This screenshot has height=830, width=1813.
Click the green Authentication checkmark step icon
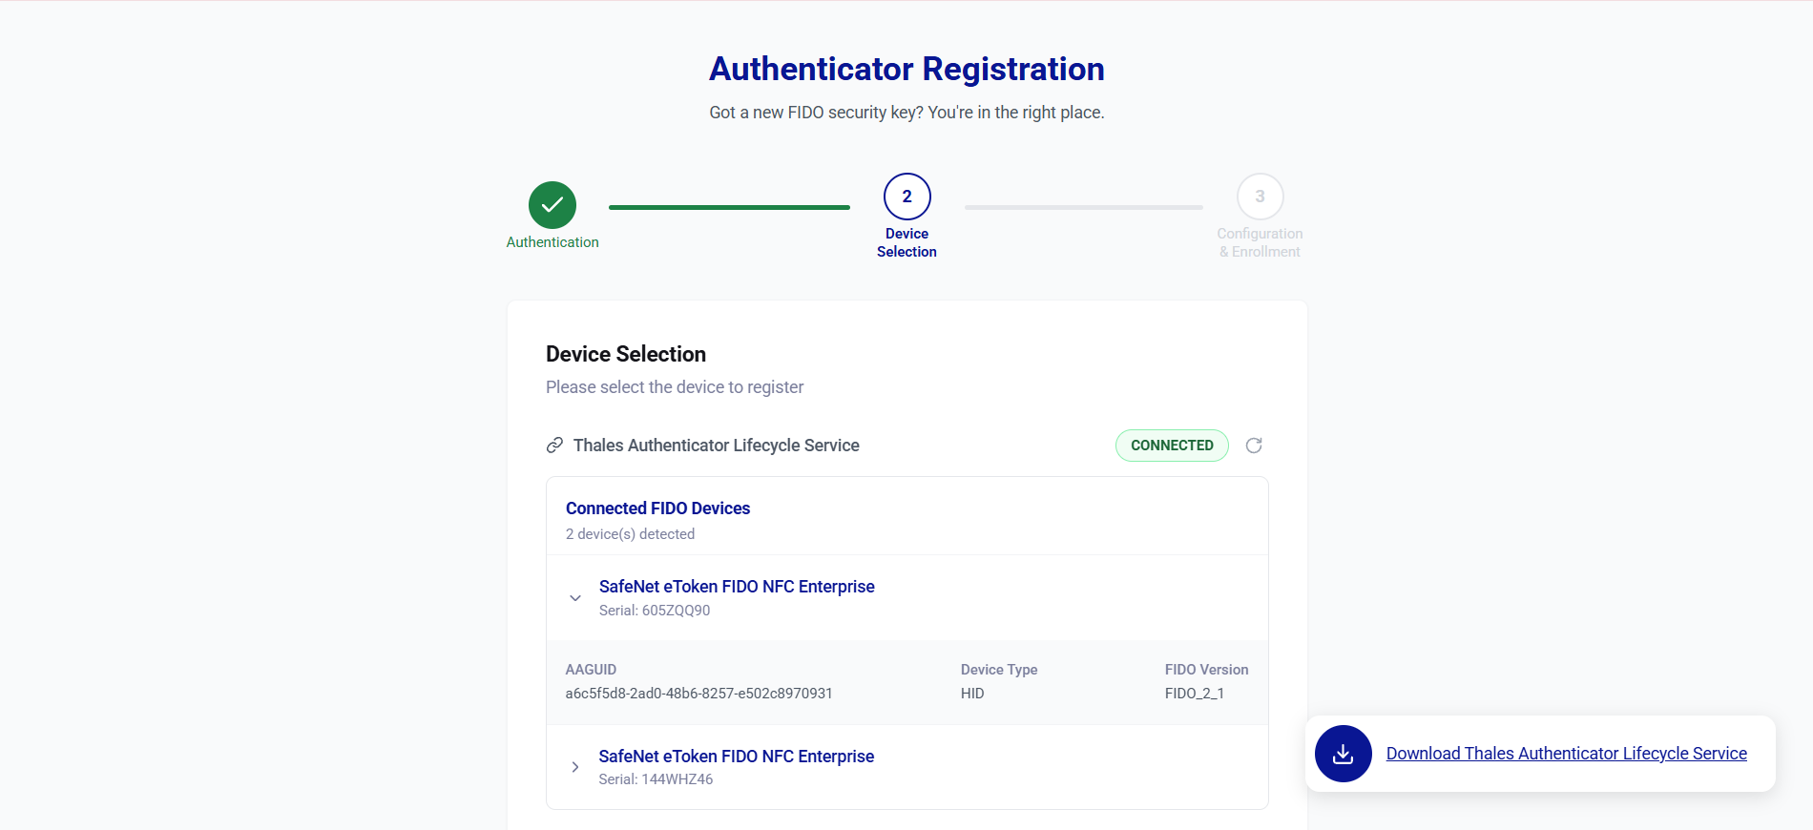click(552, 205)
